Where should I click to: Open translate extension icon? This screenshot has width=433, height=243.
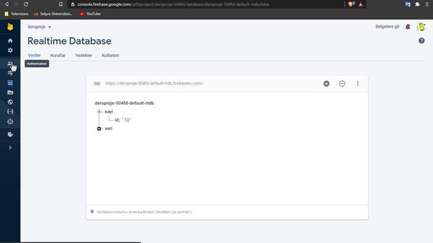pyautogui.click(x=407, y=4)
